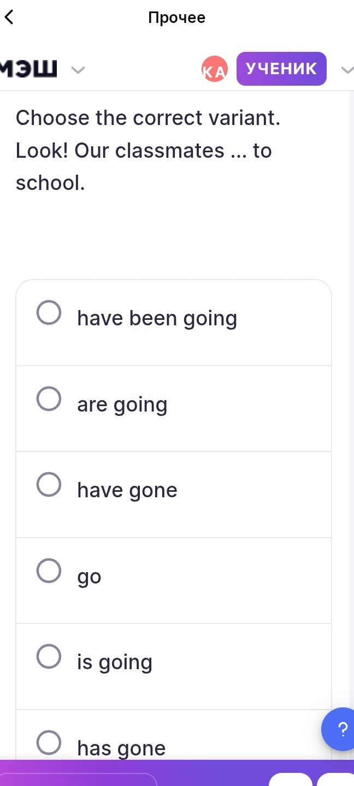Go back using the top-left arrow
Image resolution: width=354 pixels, height=786 pixels.
tap(9, 17)
